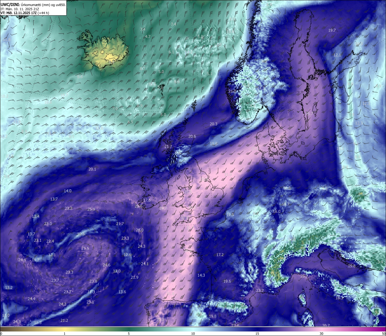Click the 17.2 value over France
Screen dimensions: 386x336
[x=220, y=255]
